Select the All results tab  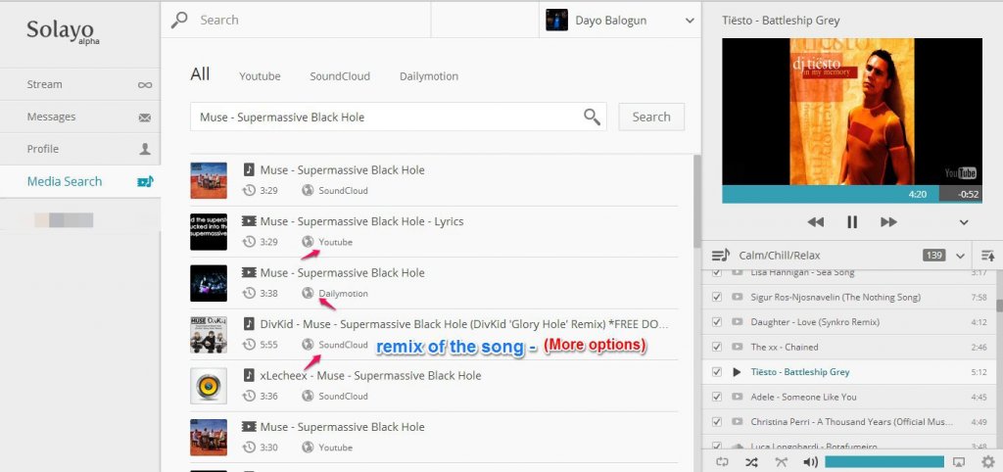(200, 74)
